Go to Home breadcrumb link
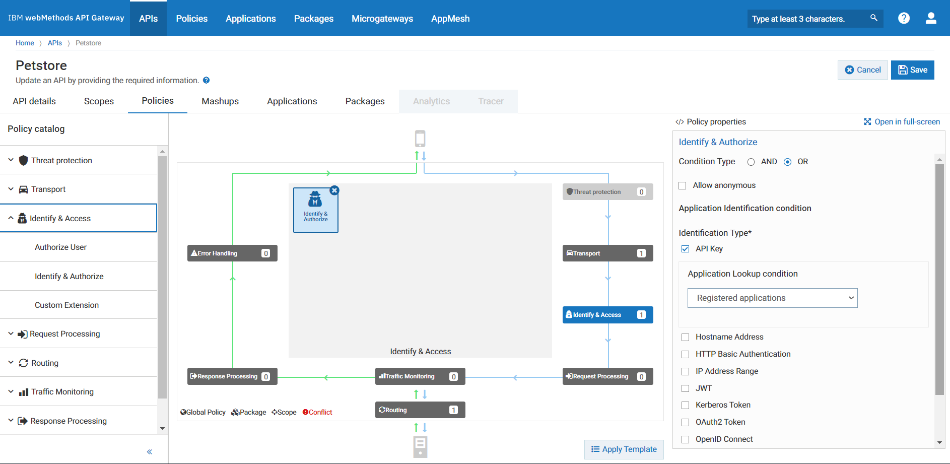This screenshot has height=464, width=950. pos(25,43)
